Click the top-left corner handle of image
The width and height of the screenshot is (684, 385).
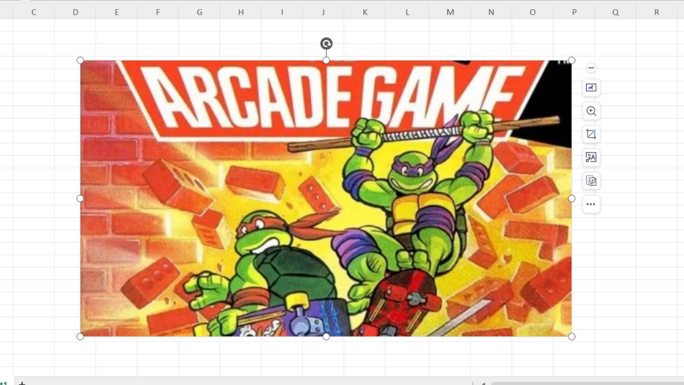(80, 60)
